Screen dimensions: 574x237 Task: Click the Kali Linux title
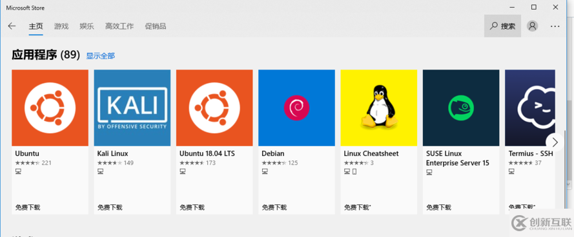click(113, 153)
